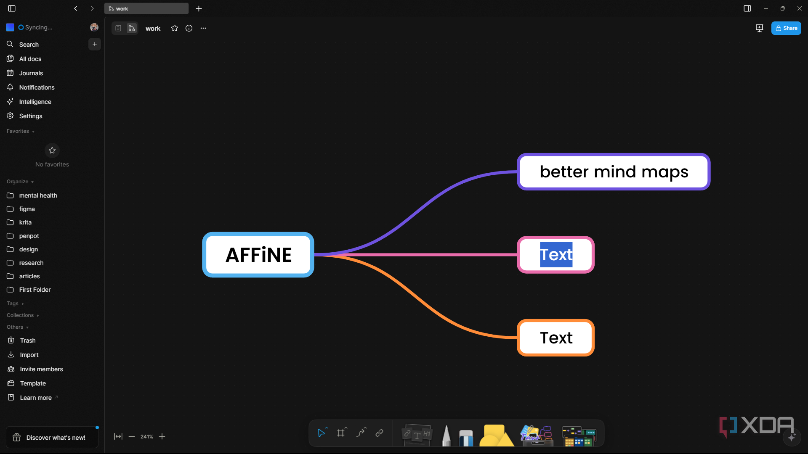Open Template
This screenshot has height=454, width=808.
point(52,383)
